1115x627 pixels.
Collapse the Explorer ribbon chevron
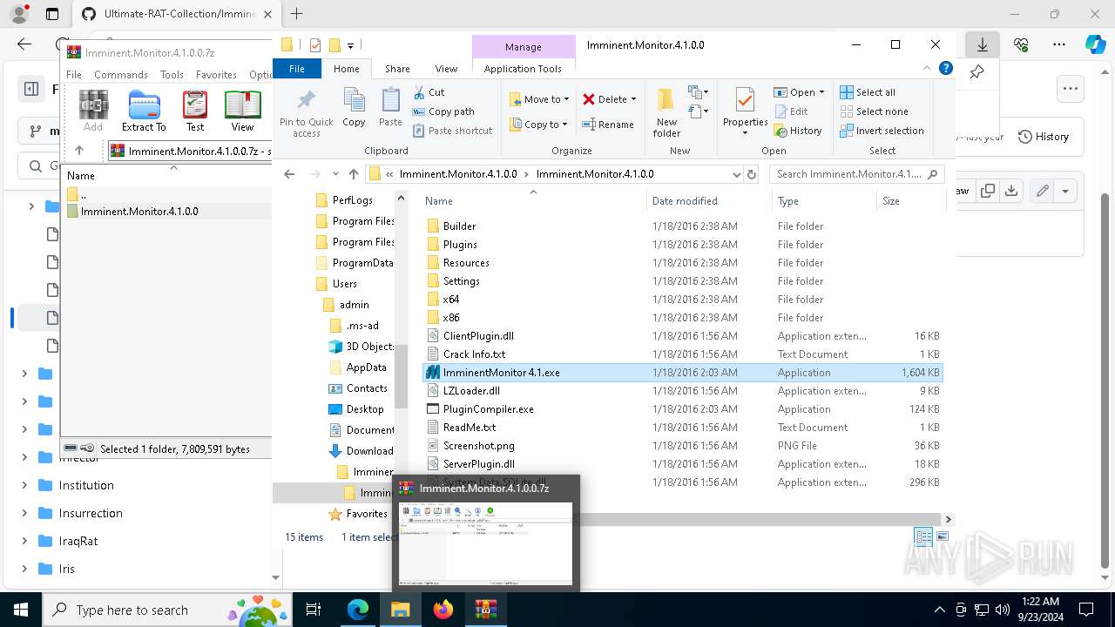pyautogui.click(x=927, y=68)
